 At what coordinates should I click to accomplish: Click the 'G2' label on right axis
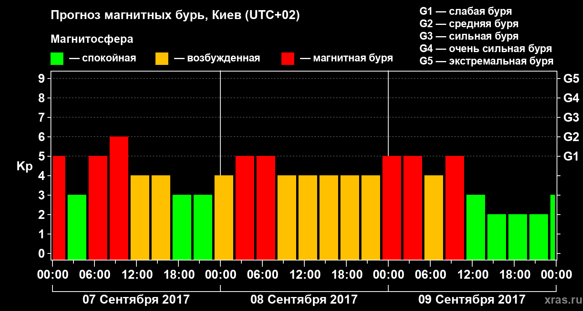pos(571,137)
